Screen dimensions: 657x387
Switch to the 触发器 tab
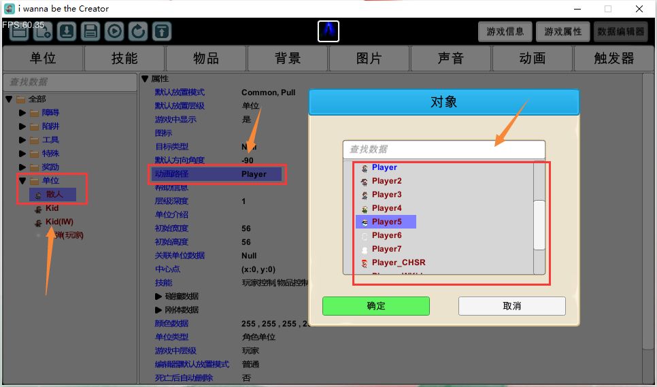tap(614, 58)
